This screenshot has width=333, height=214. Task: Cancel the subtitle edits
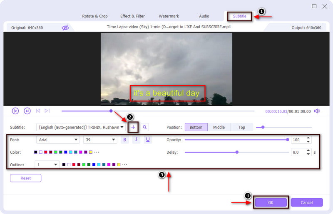307,202
